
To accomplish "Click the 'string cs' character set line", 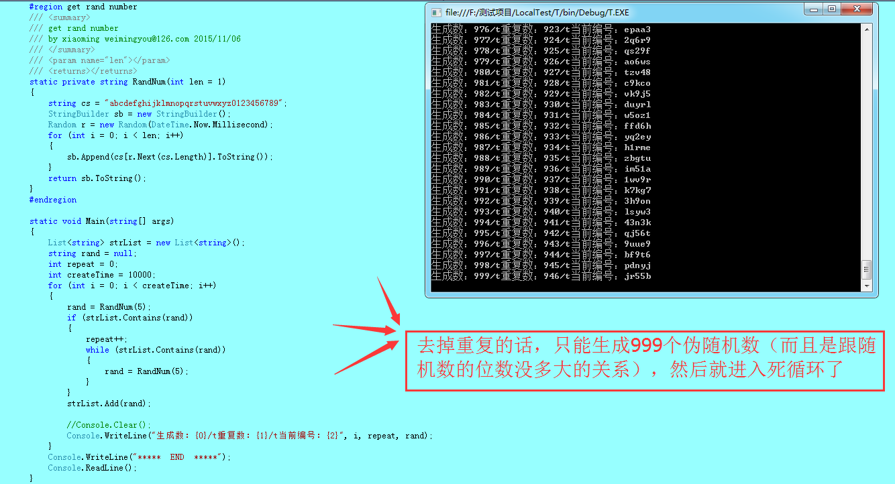I will tap(168, 103).
